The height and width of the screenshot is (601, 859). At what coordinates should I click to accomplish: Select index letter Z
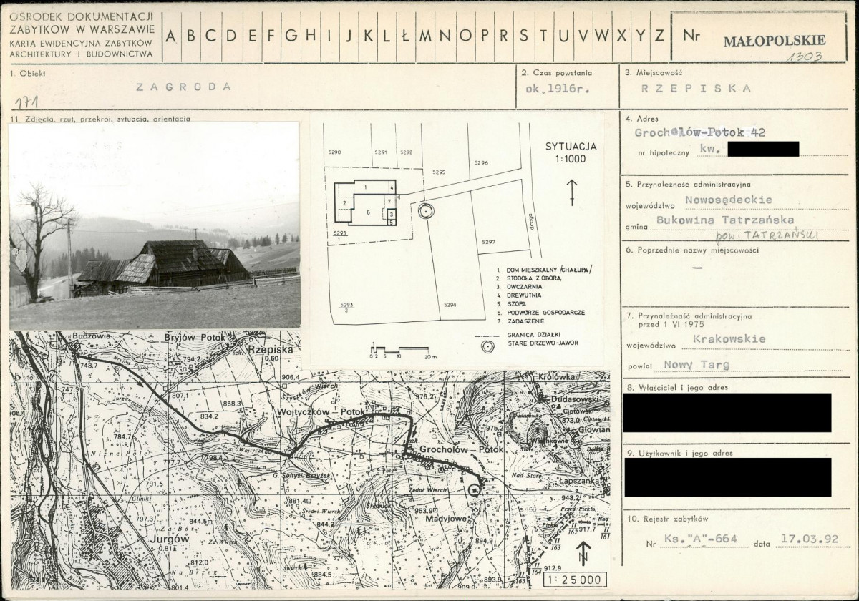(659, 36)
